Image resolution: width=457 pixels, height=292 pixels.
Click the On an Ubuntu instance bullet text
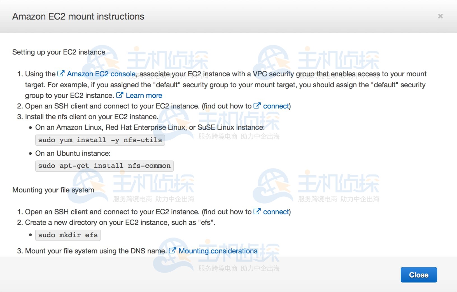[x=73, y=153]
